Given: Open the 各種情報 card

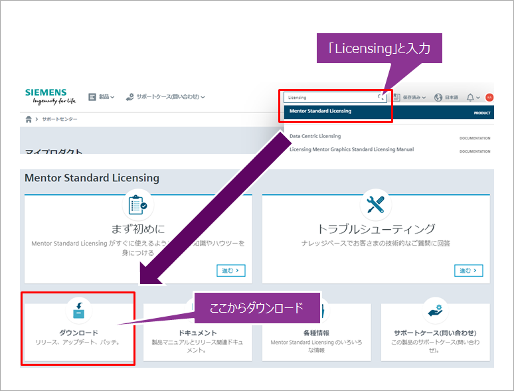Looking at the screenshot, I should (316, 333).
